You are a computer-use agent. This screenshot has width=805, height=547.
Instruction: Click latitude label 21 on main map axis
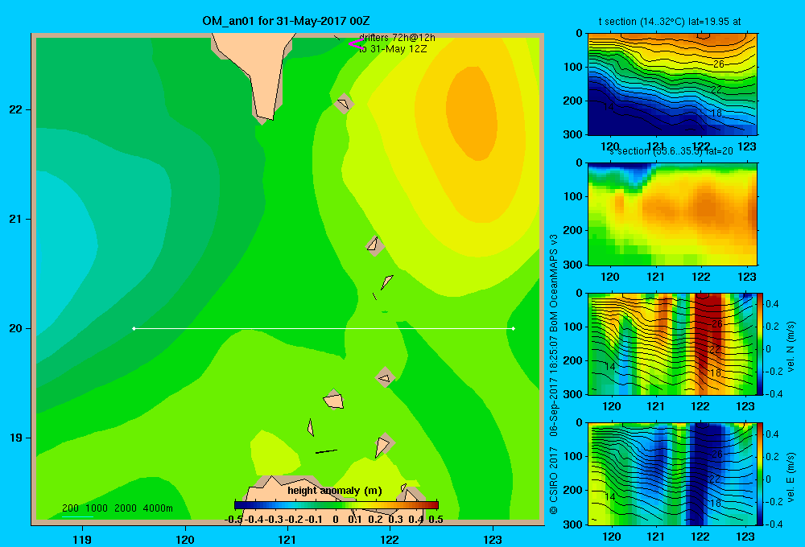tap(16, 219)
